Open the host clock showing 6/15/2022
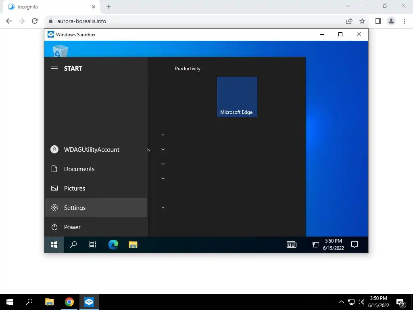Screen dimensions: 413x310 (x=378, y=302)
